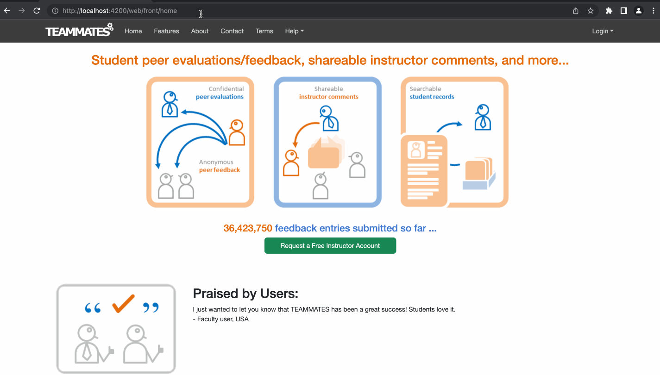660x375 pixels.
Task: Click the About link in the navbar
Action: coord(200,31)
